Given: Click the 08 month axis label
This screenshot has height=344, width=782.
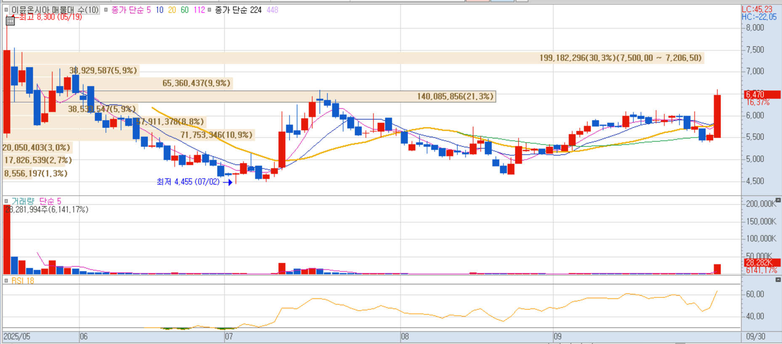Looking at the screenshot, I should coord(405,336).
